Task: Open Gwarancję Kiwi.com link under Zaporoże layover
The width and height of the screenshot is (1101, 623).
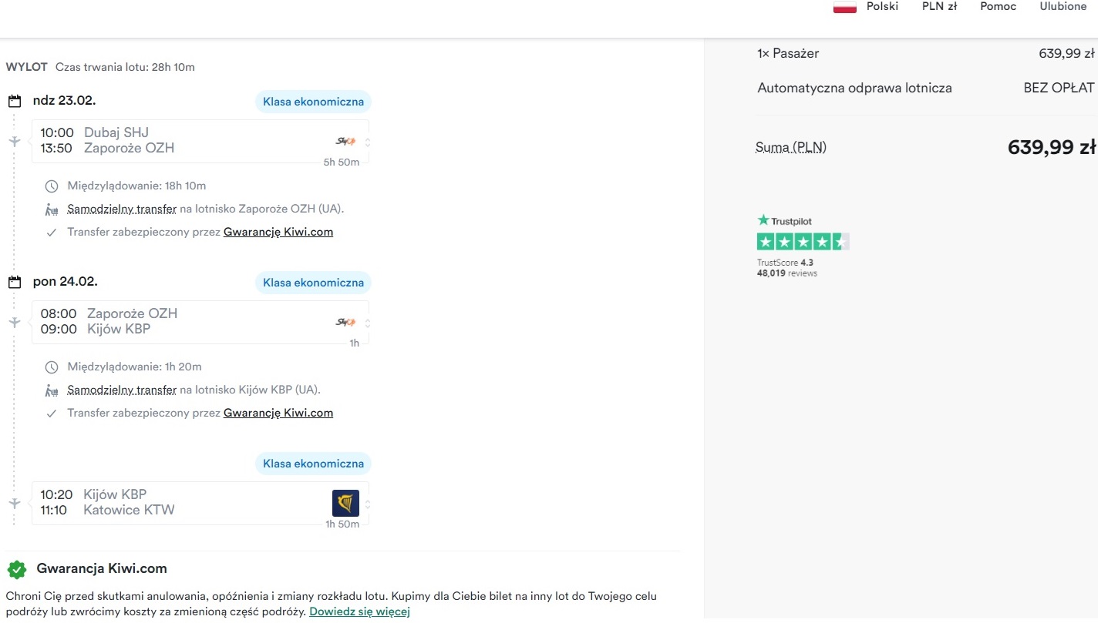Action: (278, 232)
